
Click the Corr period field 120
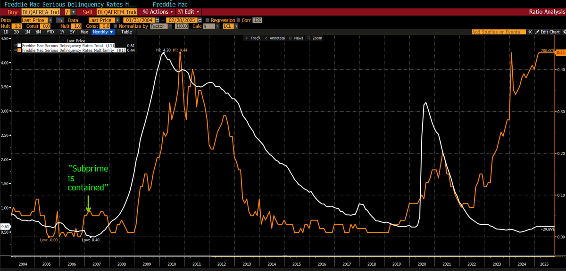[x=257, y=20]
